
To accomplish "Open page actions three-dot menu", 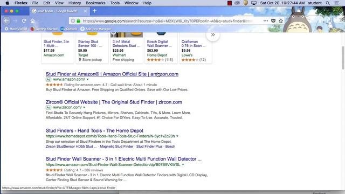I will click(x=266, y=21).
